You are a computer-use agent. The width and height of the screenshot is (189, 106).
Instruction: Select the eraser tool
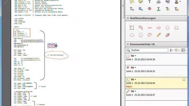167,35
